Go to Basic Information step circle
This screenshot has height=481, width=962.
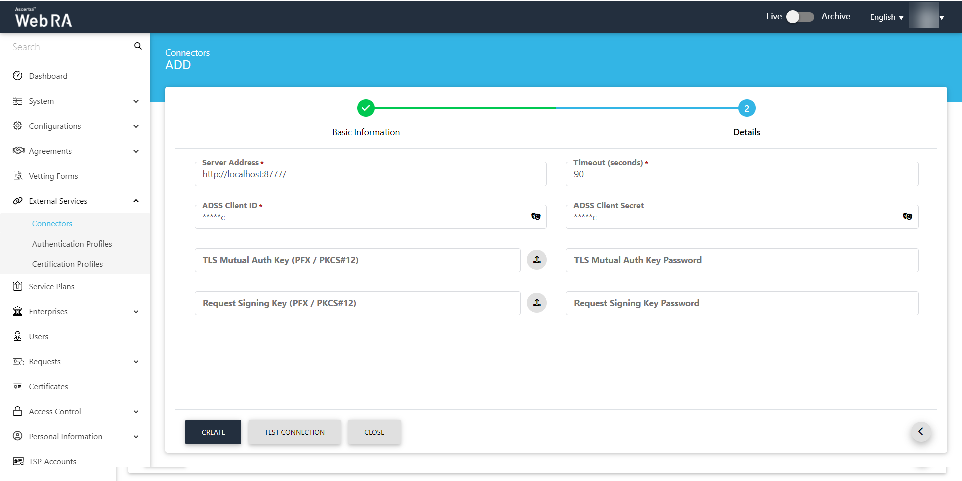click(366, 108)
